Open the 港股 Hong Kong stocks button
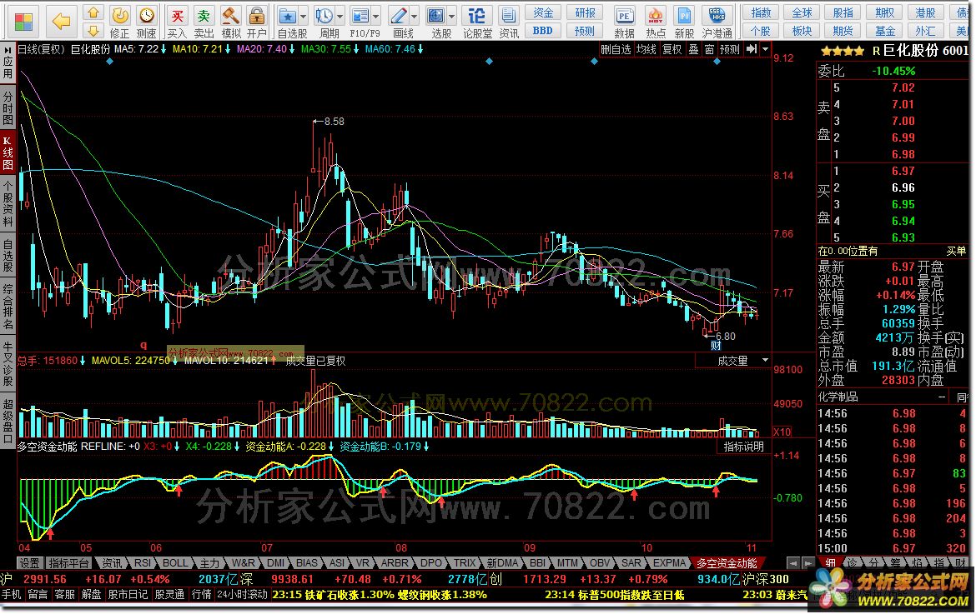Image resolution: width=976 pixels, height=614 pixels. (925, 12)
